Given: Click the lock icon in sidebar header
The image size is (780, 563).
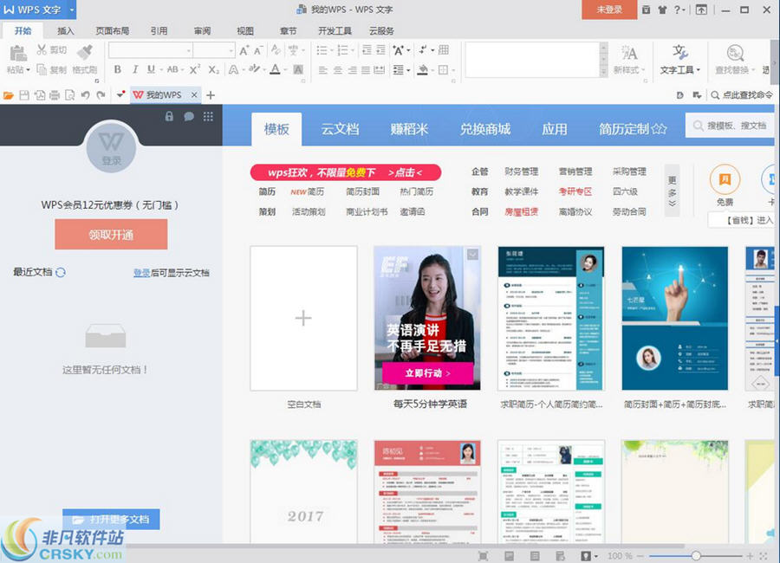Looking at the screenshot, I should [169, 116].
